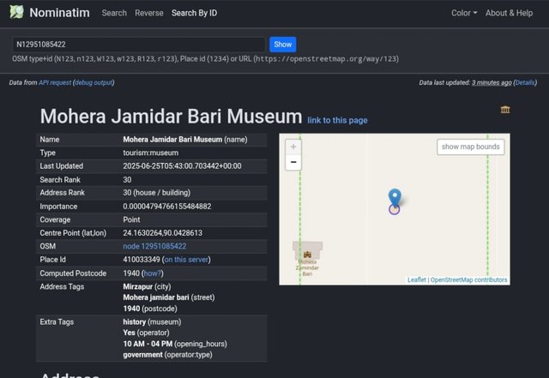Click the how? postcode link
549x378 pixels.
pyautogui.click(x=153, y=273)
